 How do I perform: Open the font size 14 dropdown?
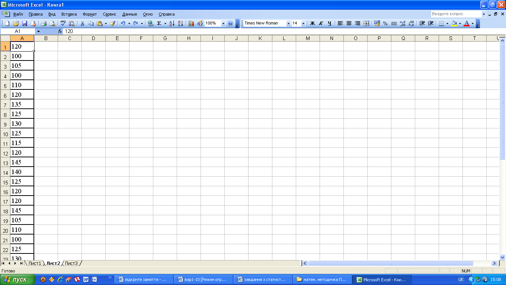(303, 23)
